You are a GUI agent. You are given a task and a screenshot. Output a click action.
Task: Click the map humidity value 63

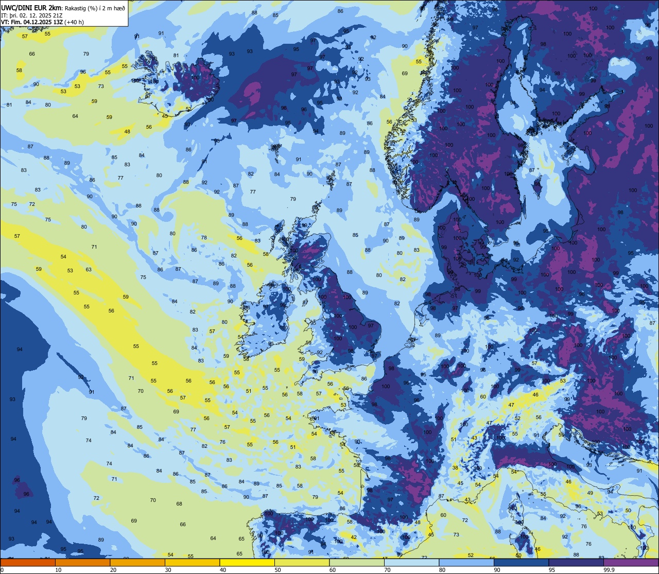coord(89,269)
